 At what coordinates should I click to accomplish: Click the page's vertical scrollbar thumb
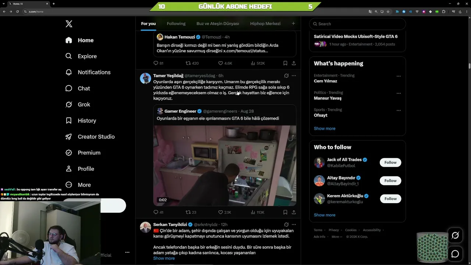[x=469, y=66]
